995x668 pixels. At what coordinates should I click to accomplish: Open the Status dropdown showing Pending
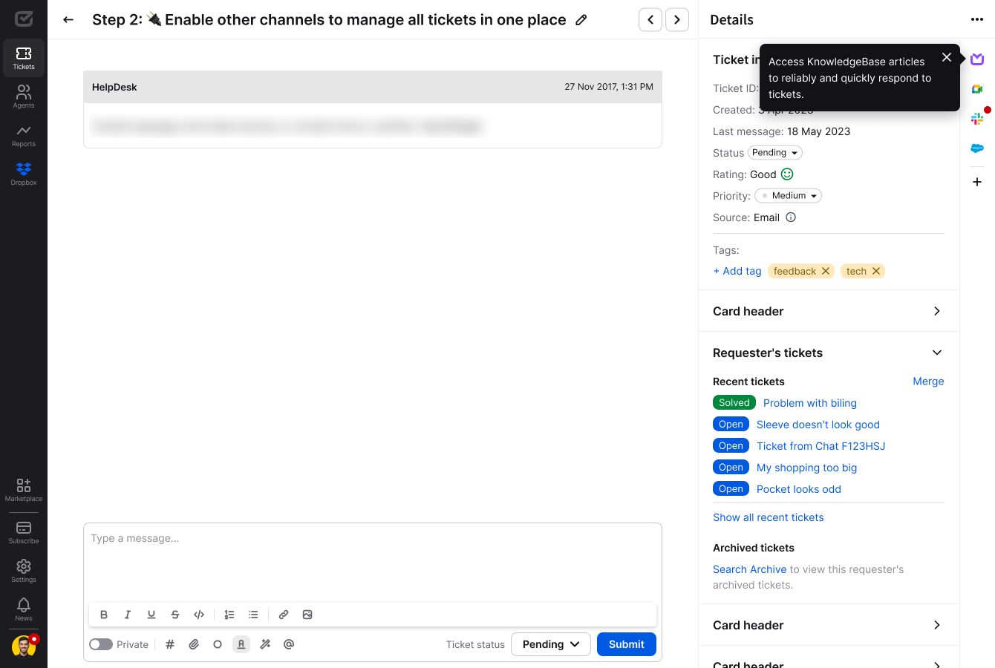(x=774, y=152)
